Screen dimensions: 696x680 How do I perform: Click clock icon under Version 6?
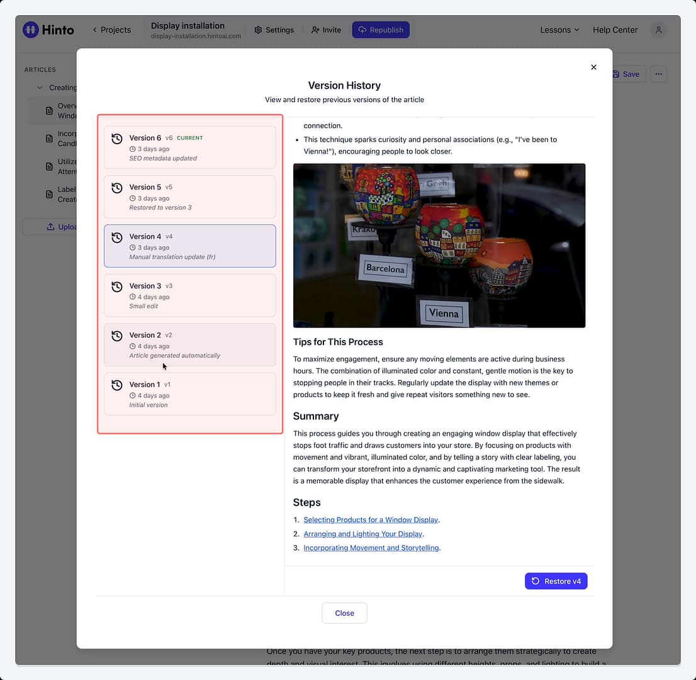click(x=132, y=149)
